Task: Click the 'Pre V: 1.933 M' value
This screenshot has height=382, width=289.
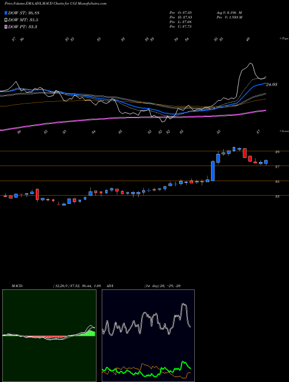Action: [x=229, y=17]
